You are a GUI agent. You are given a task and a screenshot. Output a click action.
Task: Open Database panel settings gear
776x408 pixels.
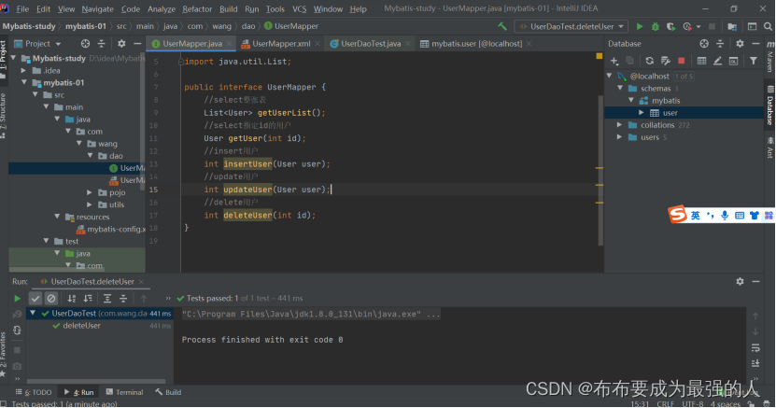[740, 44]
